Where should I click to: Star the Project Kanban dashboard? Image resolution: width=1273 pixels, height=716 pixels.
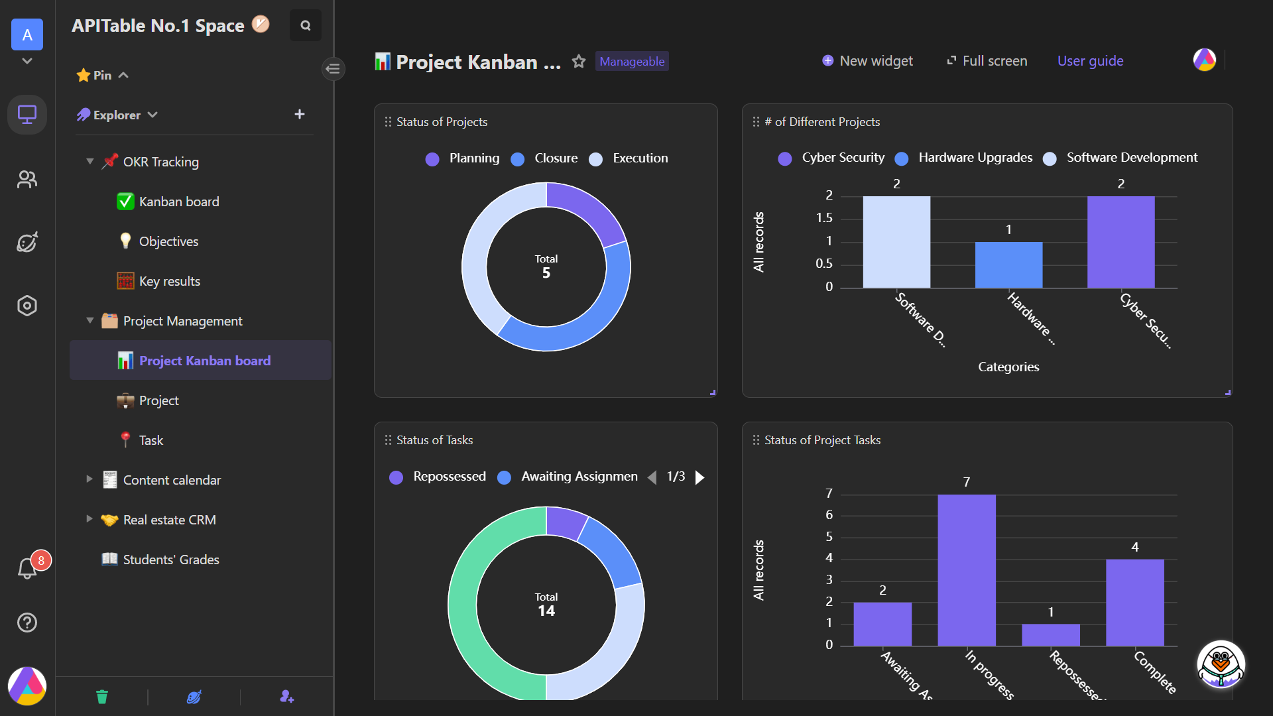pyautogui.click(x=579, y=62)
